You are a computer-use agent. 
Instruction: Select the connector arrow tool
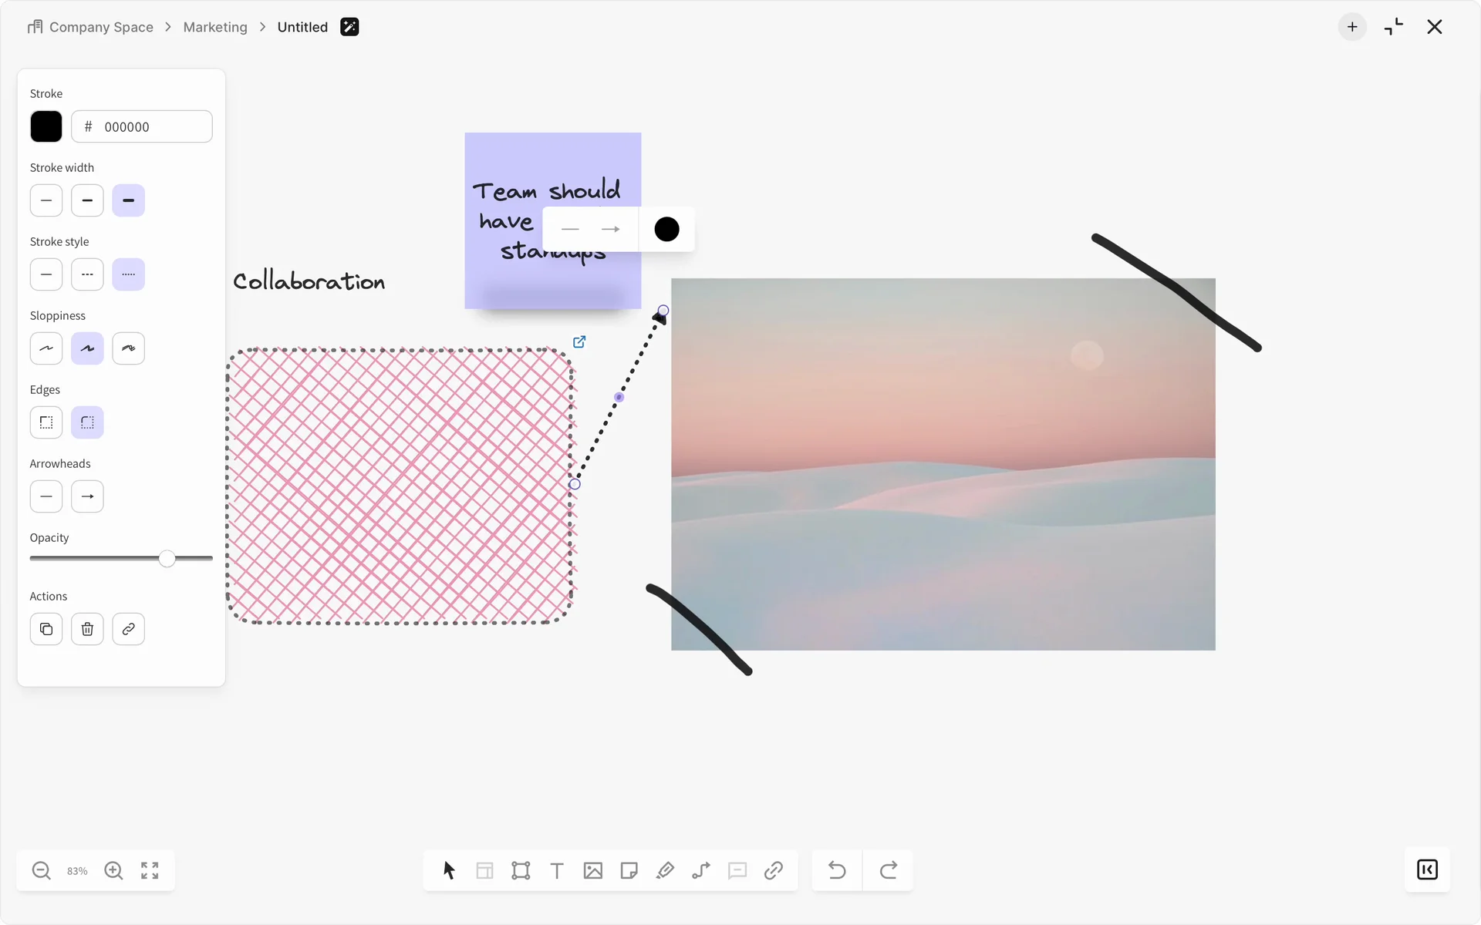701,870
